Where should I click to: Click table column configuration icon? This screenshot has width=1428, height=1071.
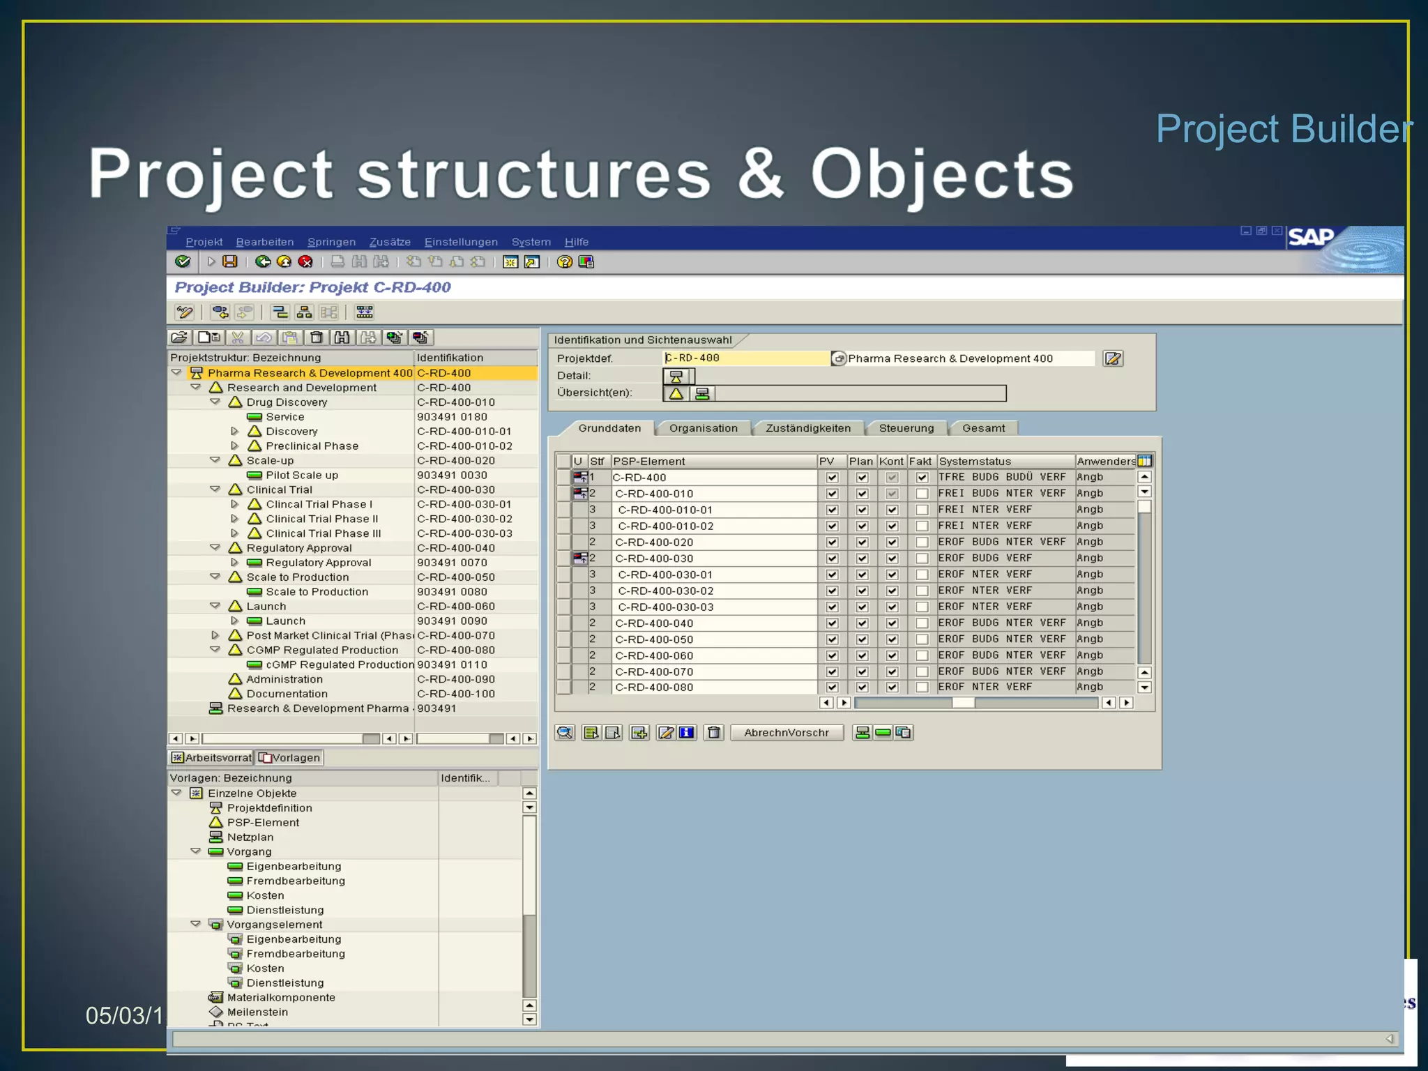(x=1144, y=461)
